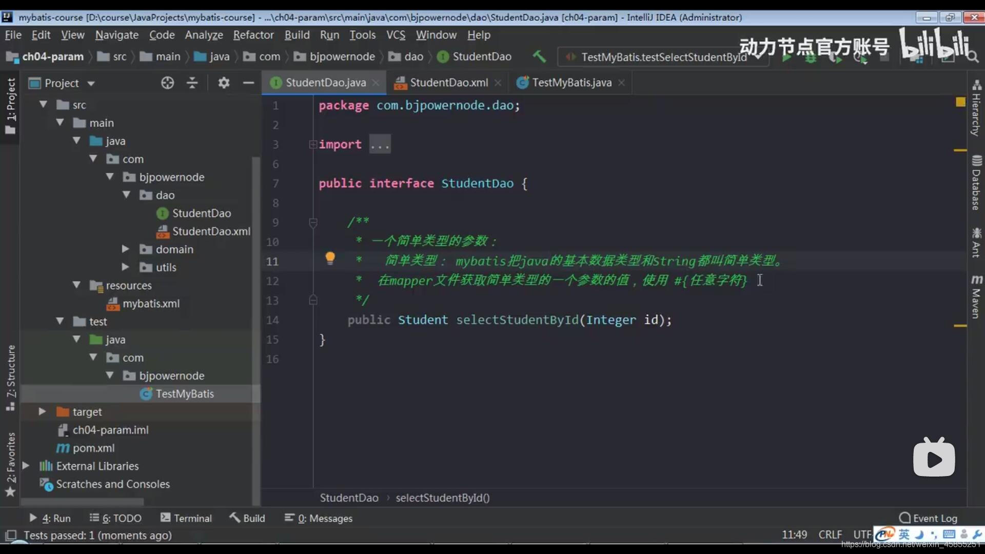Open the 4: Run tool window
This screenshot has height=554, width=985.
coord(50,518)
